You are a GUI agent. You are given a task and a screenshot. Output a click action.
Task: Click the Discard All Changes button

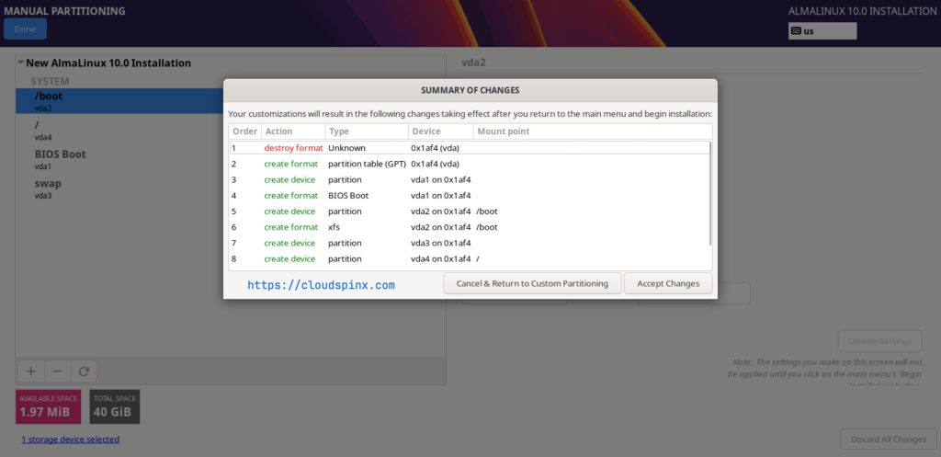[x=889, y=440]
